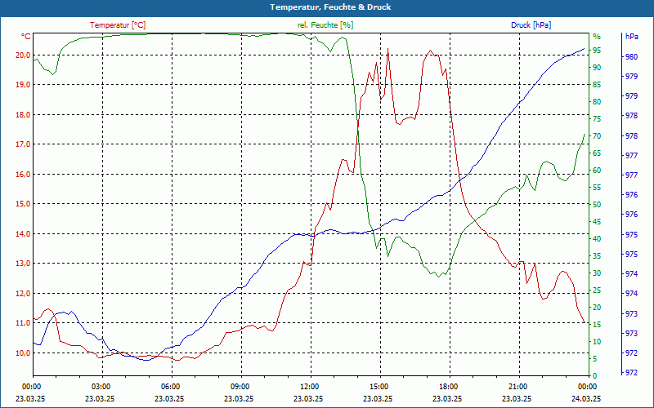Click the '12,0' temperature axis tick
The image size is (654, 408).
[23, 294]
